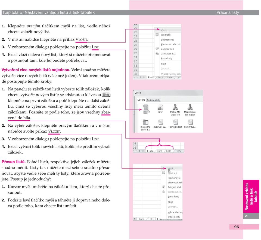Click the Zamknout list icon in the top context menu
This screenshot has width=261, height=240.
157,53
